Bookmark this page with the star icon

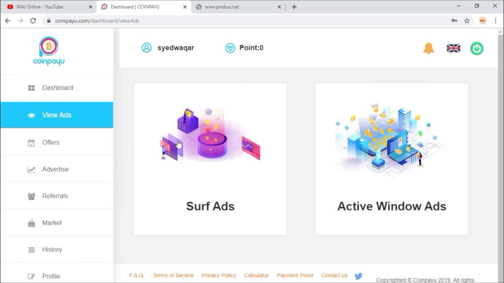pyautogui.click(x=467, y=21)
